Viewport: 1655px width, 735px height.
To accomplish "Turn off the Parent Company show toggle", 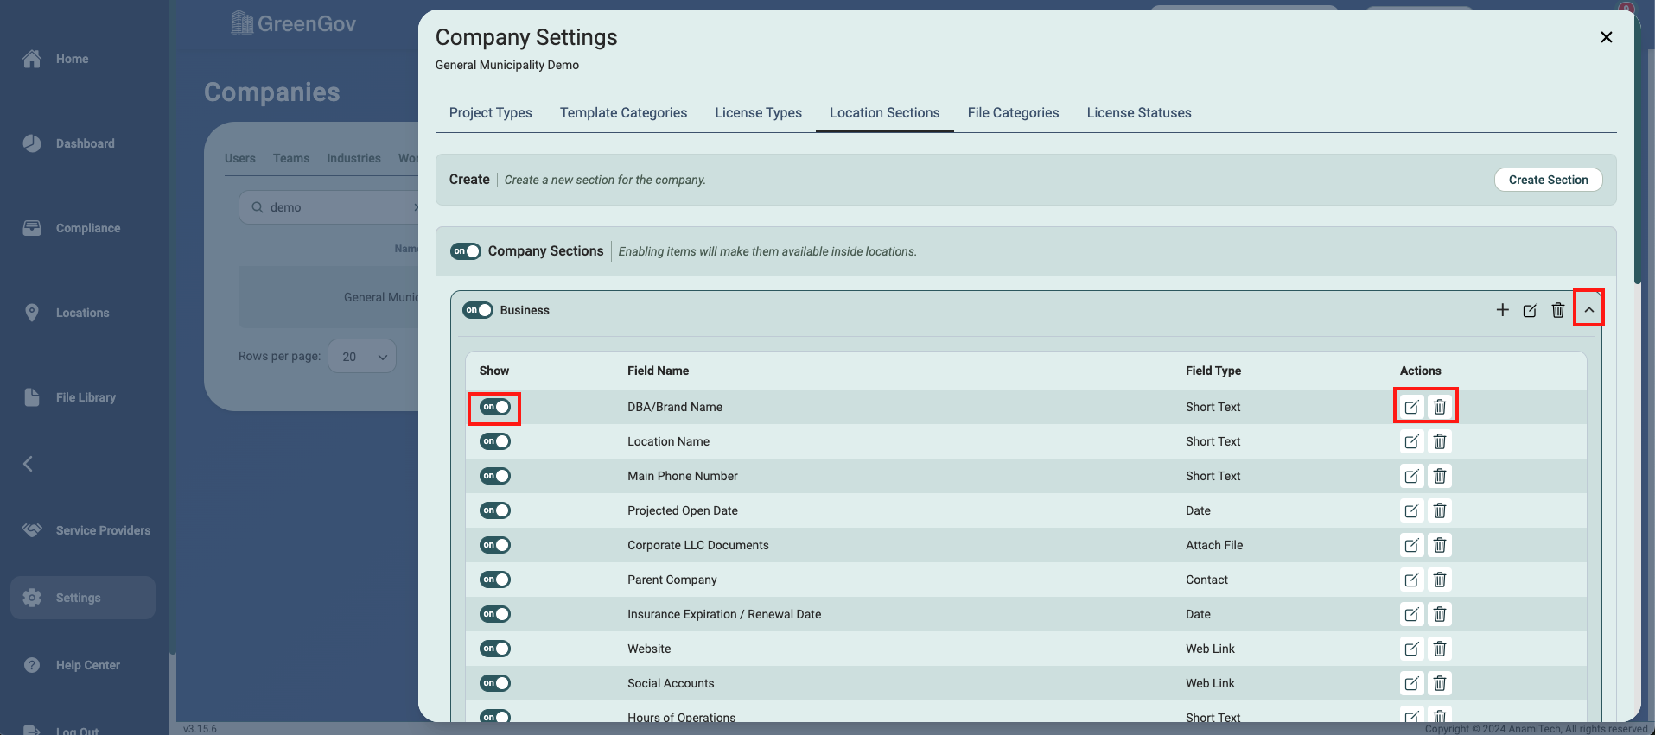I will coord(495,580).
